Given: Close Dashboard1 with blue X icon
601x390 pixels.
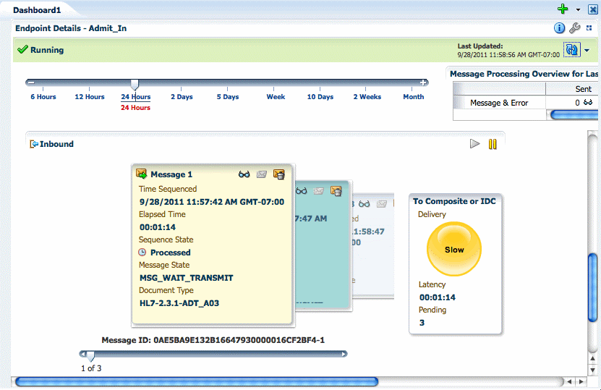Looking at the screenshot, I should click(x=592, y=9).
